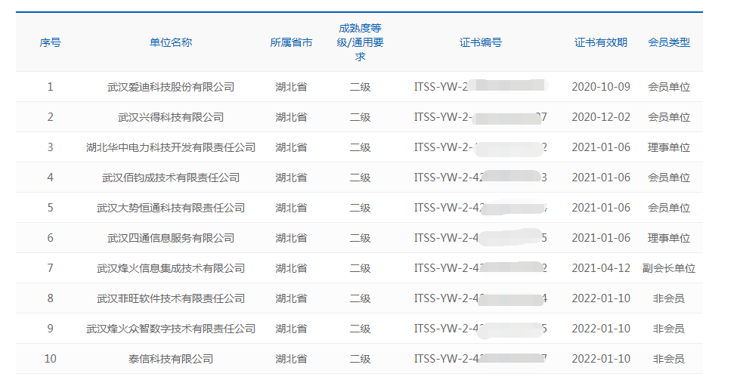
Task: Click the 证书有效期 column header
Action: (x=601, y=42)
